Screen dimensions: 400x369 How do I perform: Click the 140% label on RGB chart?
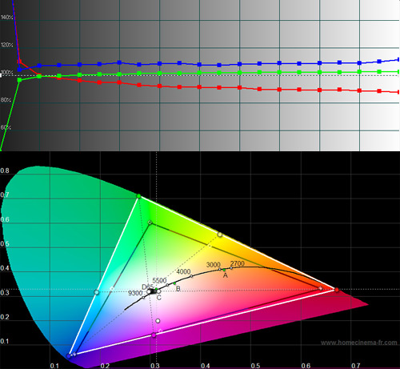tap(6, 18)
